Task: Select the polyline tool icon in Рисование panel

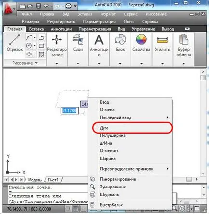Action: (41, 38)
